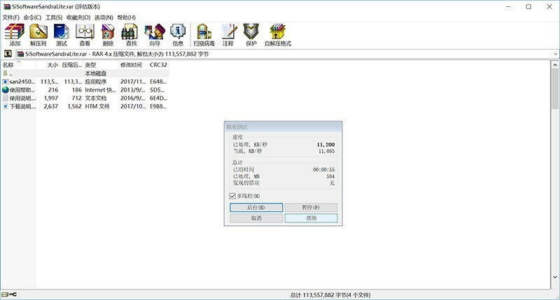560x300 pixels.
Task: Click the 添加 (Add) toolbar icon
Action: 15,33
